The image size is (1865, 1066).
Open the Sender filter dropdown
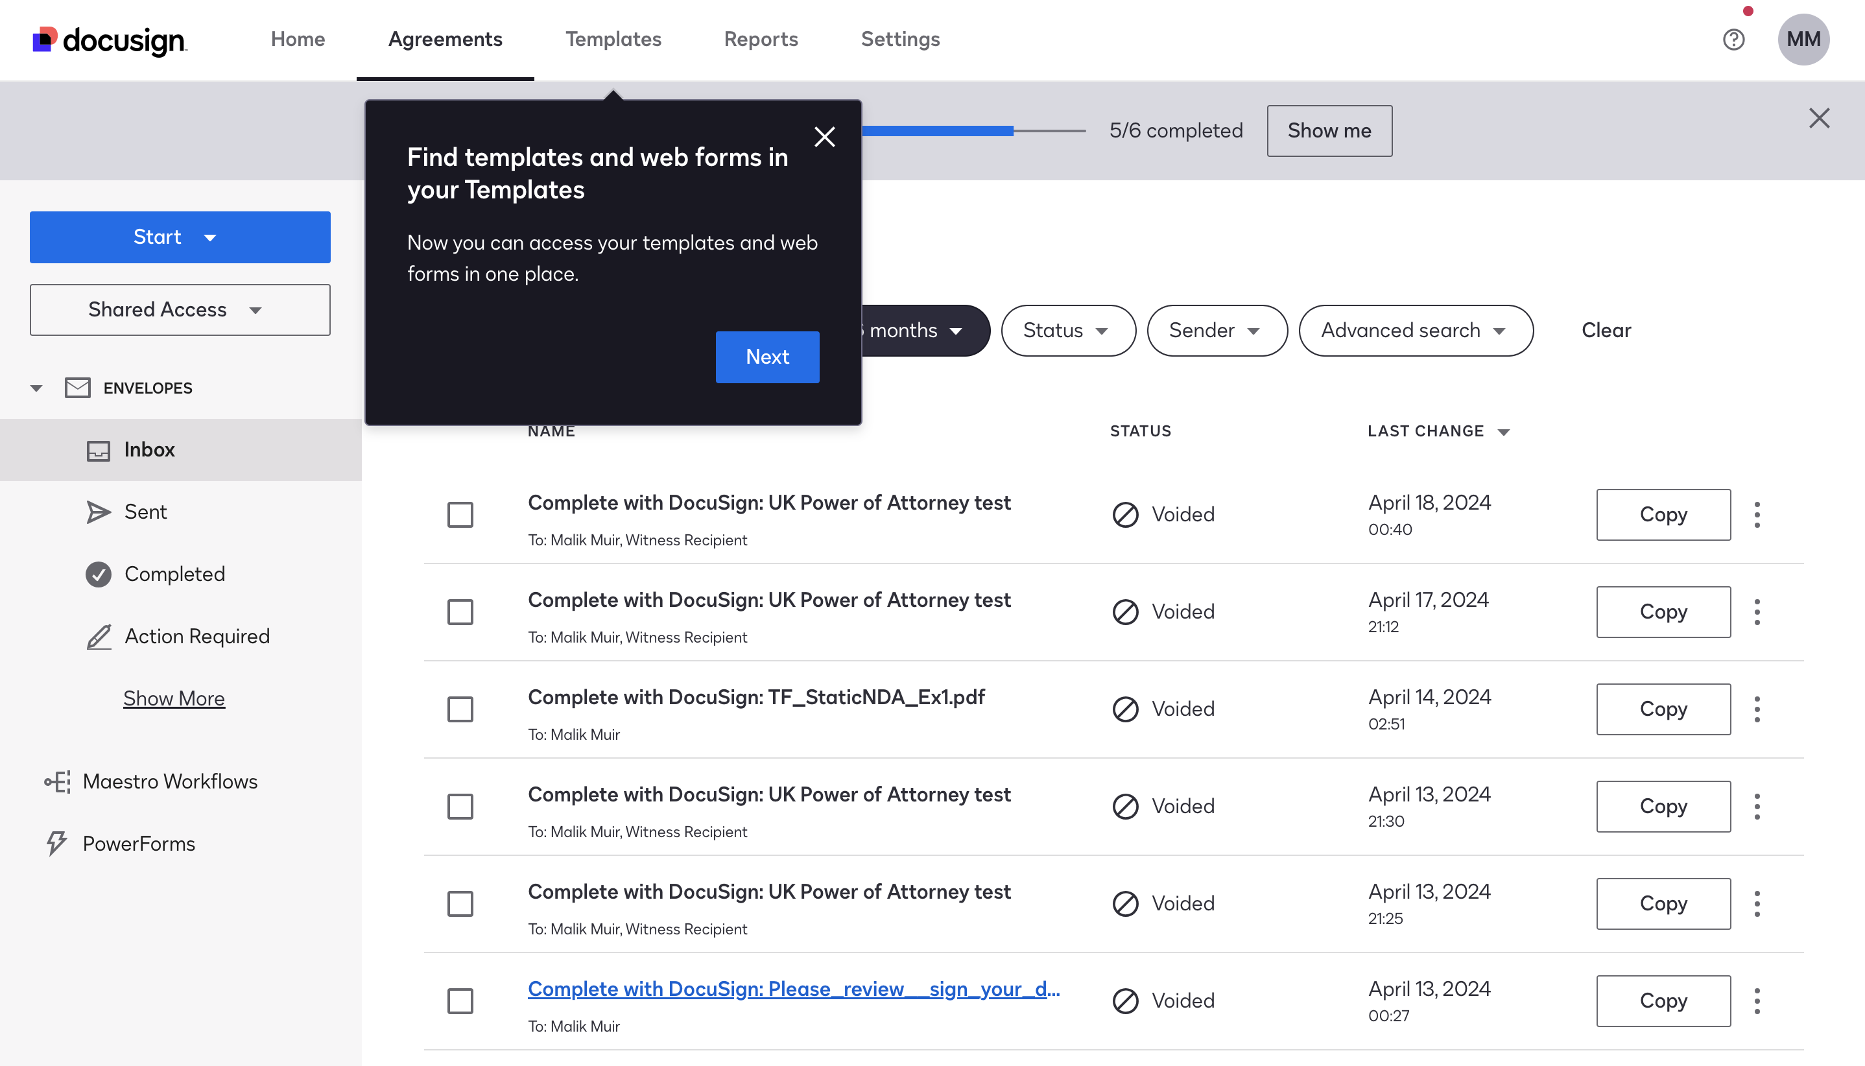click(1217, 331)
